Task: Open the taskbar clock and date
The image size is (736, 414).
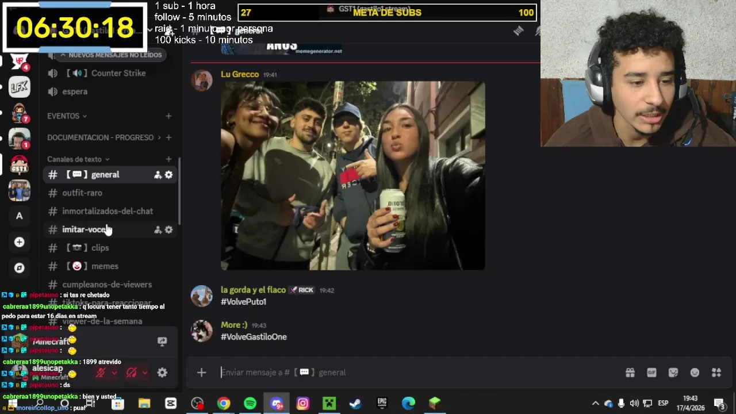Action: click(690, 404)
